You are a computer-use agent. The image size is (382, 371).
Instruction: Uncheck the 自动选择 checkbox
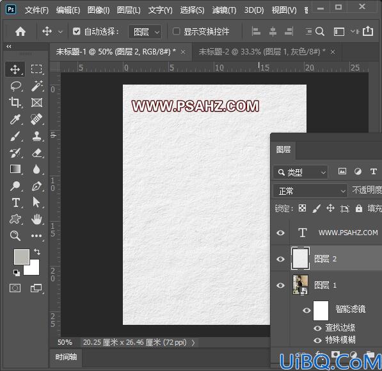tap(77, 31)
